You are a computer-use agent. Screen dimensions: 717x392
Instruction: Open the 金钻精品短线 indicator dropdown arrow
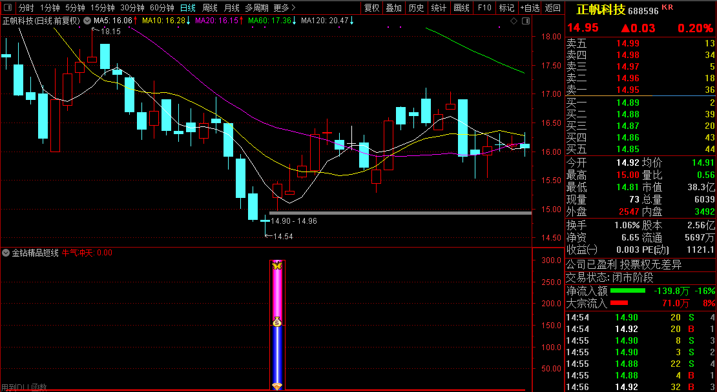click(x=6, y=253)
